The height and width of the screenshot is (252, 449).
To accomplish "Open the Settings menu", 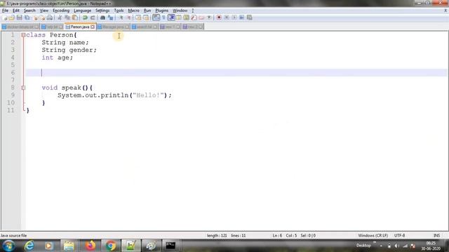I will click(102, 10).
